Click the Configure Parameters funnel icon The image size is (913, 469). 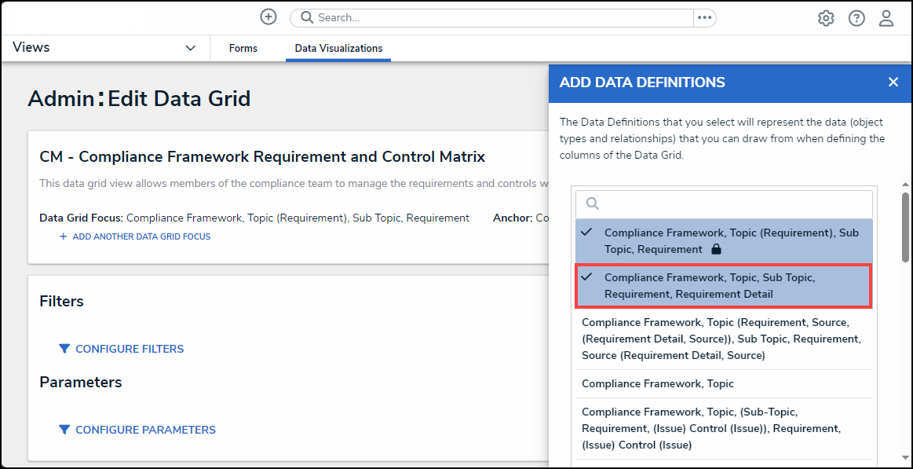pyautogui.click(x=64, y=430)
